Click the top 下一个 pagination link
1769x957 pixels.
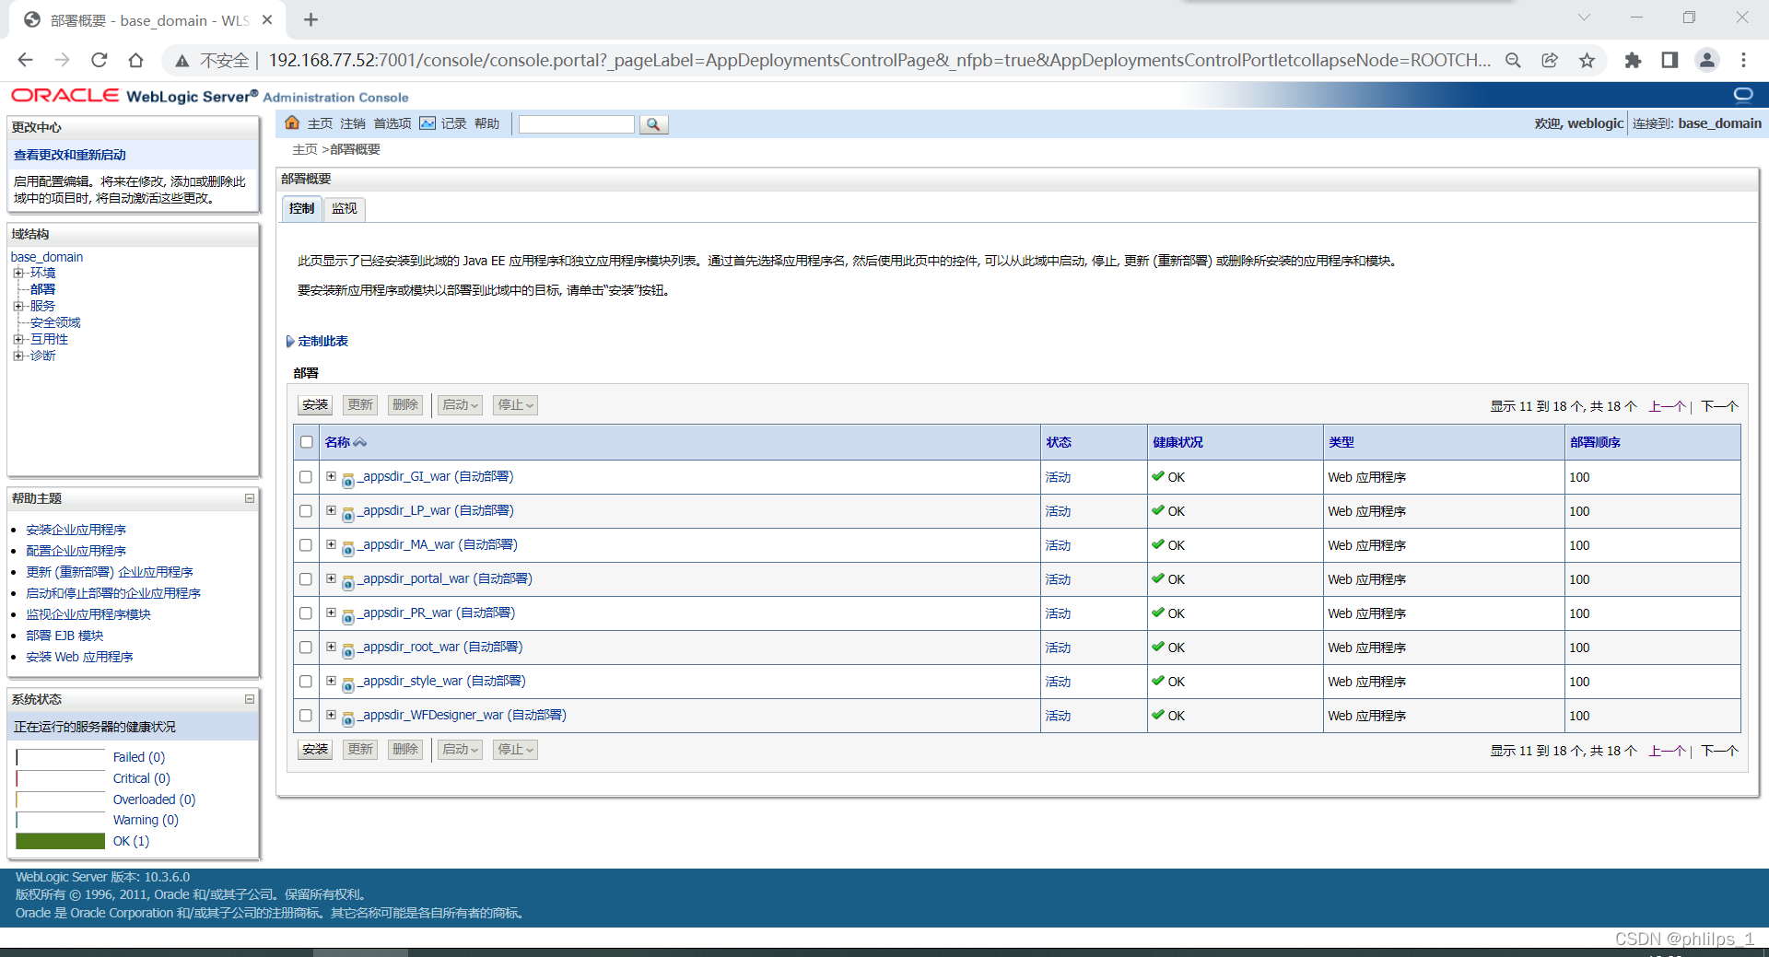click(x=1719, y=406)
